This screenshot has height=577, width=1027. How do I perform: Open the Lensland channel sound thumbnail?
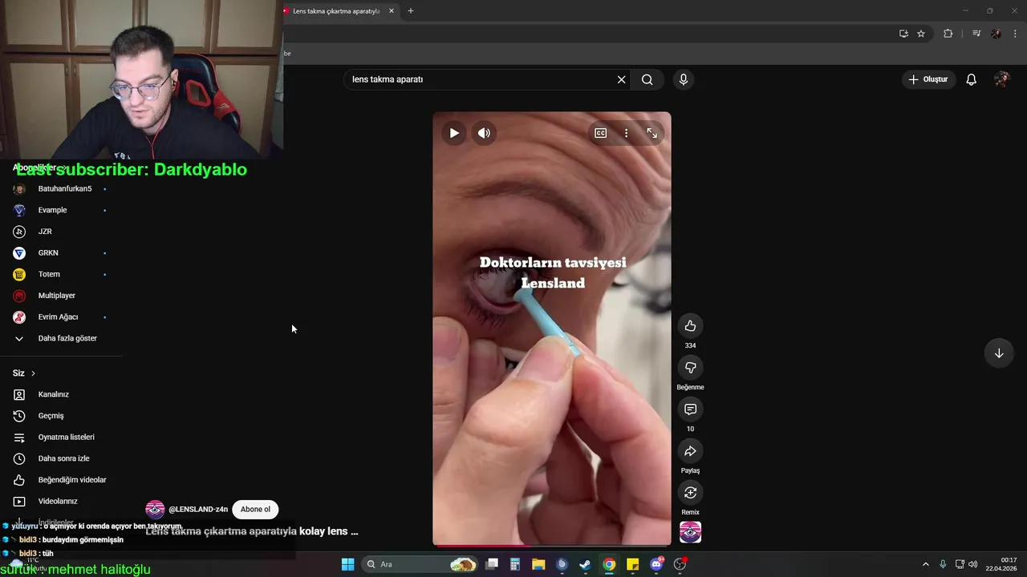(690, 532)
